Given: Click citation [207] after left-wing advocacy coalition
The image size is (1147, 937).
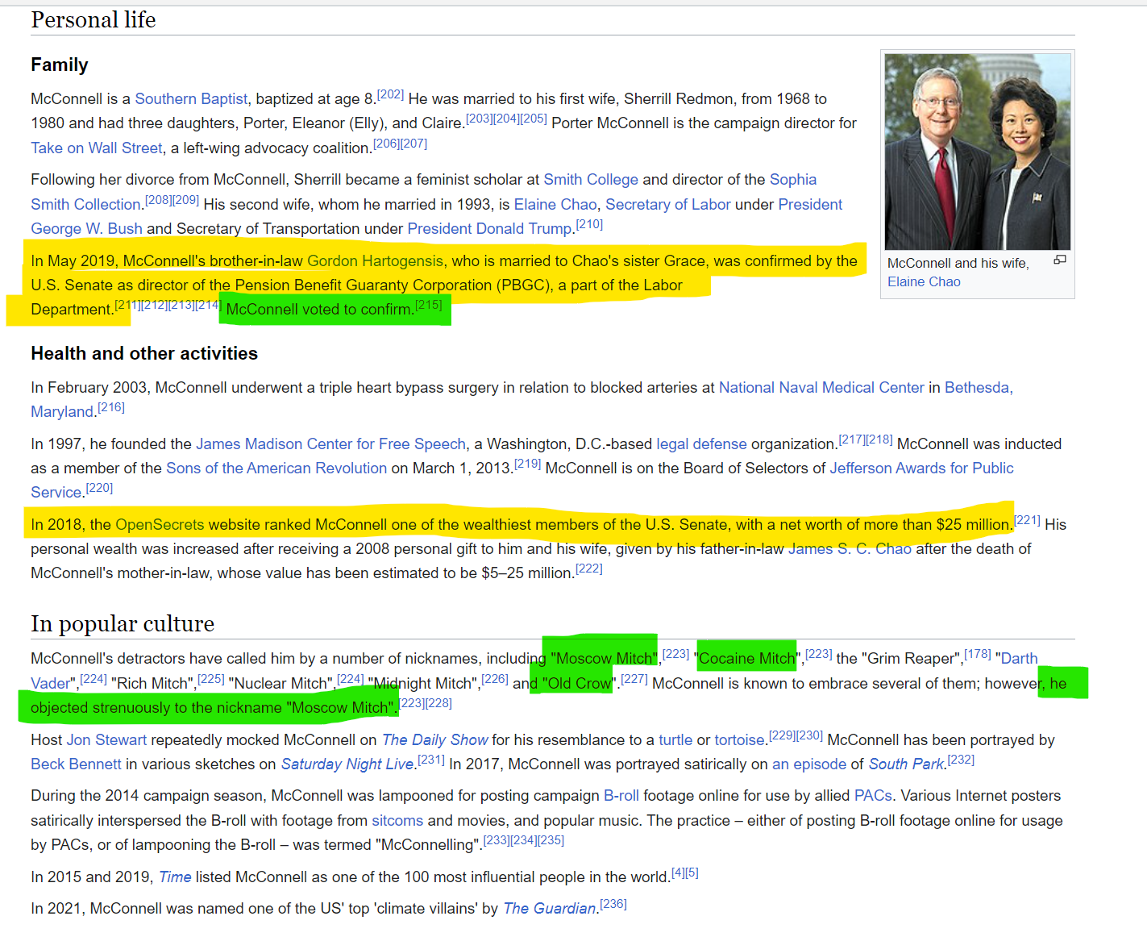Looking at the screenshot, I should [414, 144].
